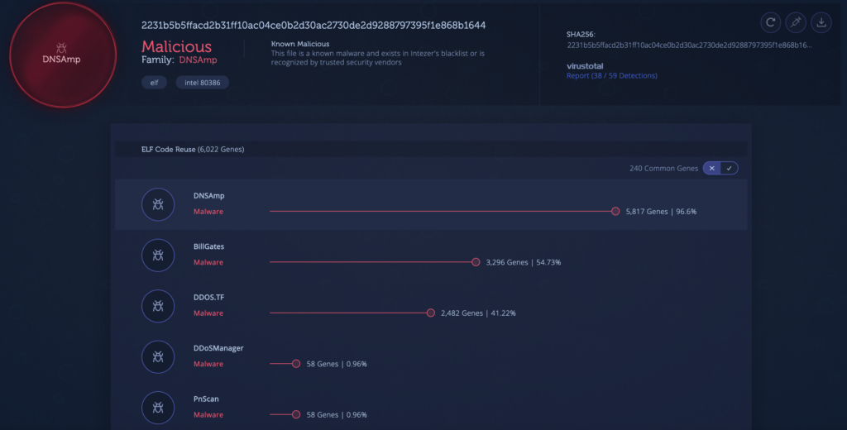847x430 pixels.
Task: Click the BillGates row bug icon
Action: pyautogui.click(x=158, y=255)
